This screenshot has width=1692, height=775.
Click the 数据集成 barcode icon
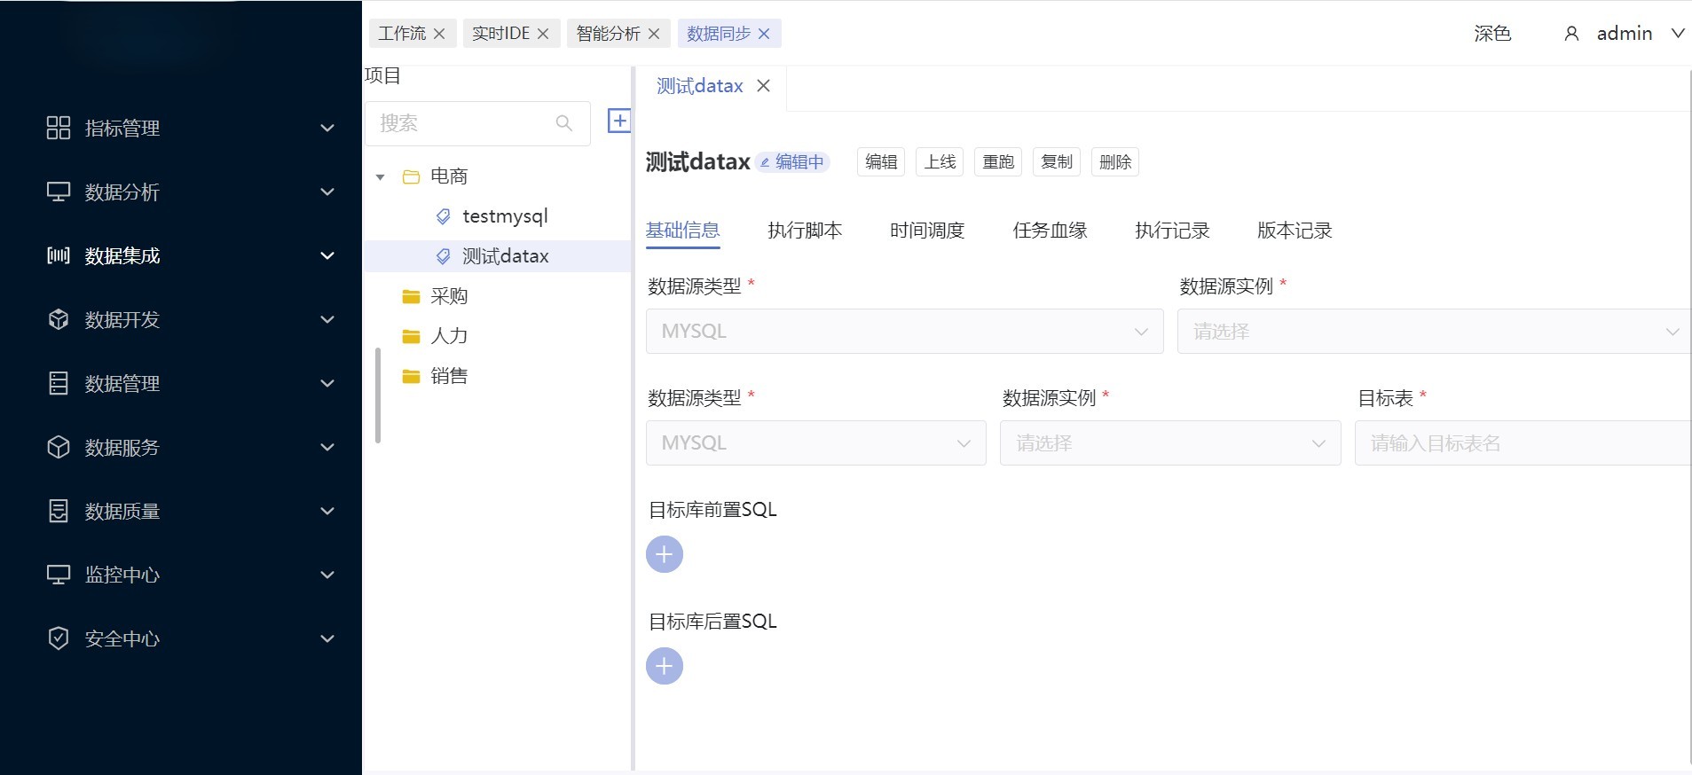[59, 255]
